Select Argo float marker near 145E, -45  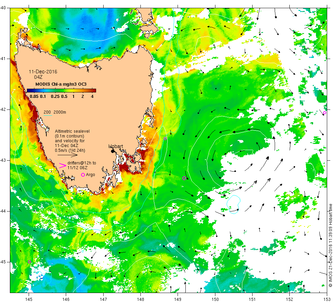(29, 262)
